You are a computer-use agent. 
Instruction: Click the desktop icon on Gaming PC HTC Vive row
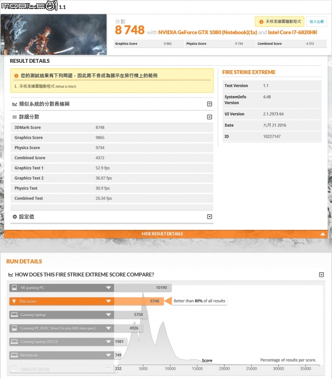tap(14, 328)
